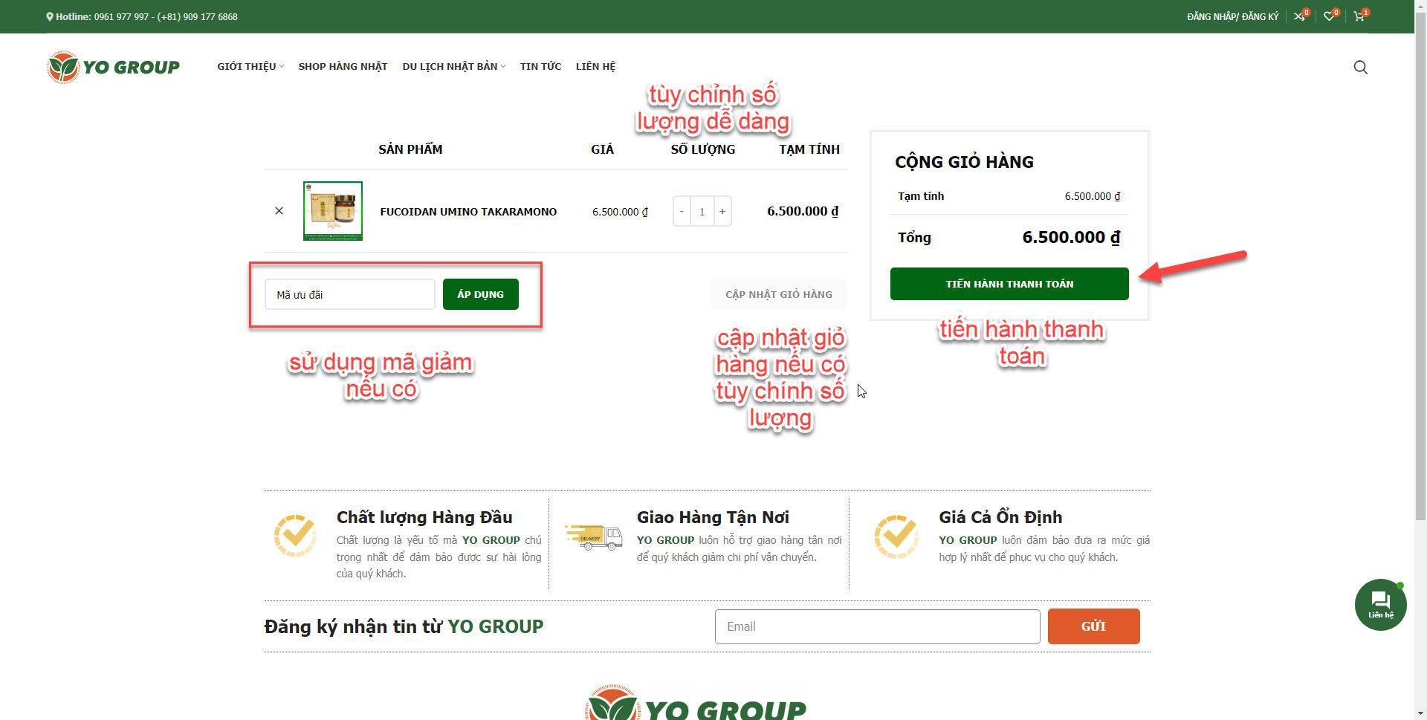Click the newsletter Email field
1427x720 pixels.
pyautogui.click(x=877, y=626)
